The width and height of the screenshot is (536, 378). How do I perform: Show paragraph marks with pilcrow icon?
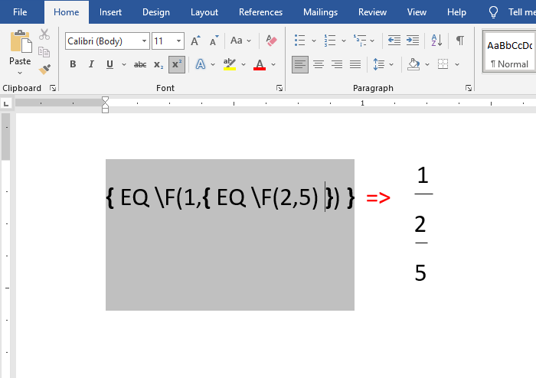click(459, 41)
